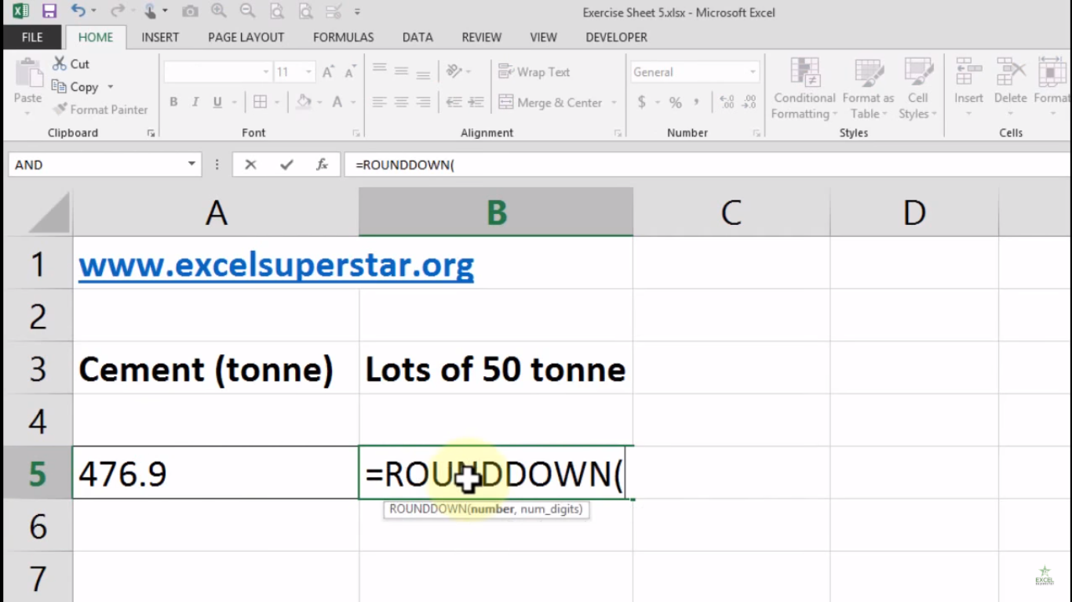
Task: Click the Middle Align icon
Action: 401,71
